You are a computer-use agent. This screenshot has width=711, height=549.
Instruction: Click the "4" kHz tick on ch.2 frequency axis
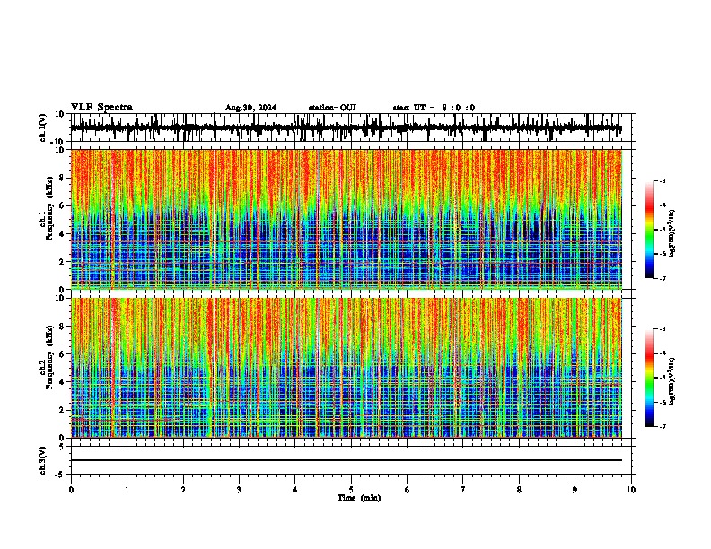[62, 382]
